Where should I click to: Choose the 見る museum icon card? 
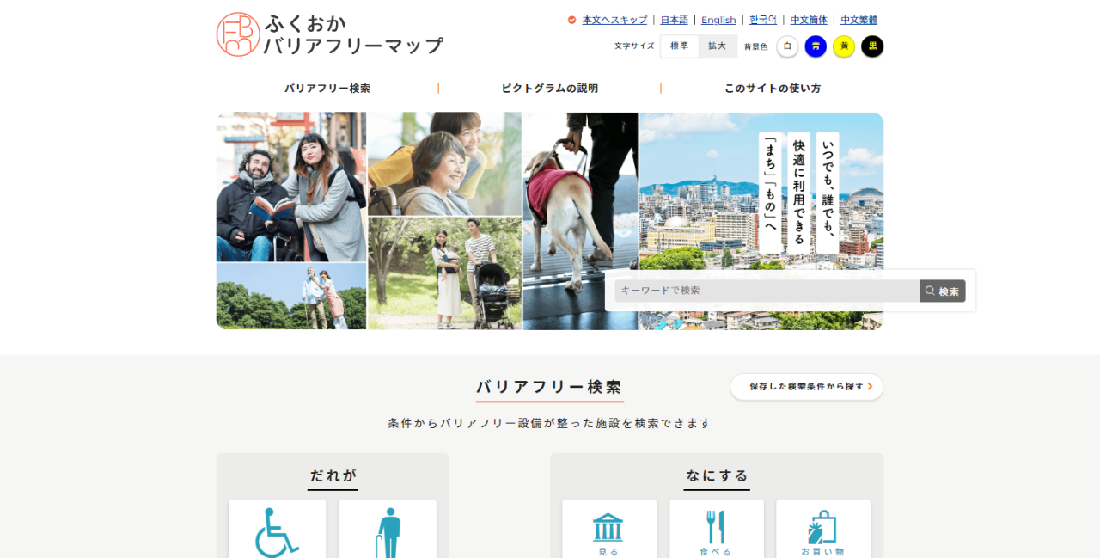pos(609,529)
